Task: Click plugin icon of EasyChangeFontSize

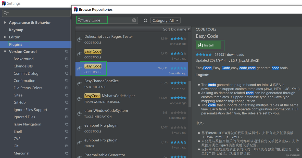Action: (x=79, y=84)
